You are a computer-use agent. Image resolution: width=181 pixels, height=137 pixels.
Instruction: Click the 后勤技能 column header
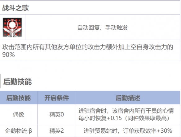point(19,98)
